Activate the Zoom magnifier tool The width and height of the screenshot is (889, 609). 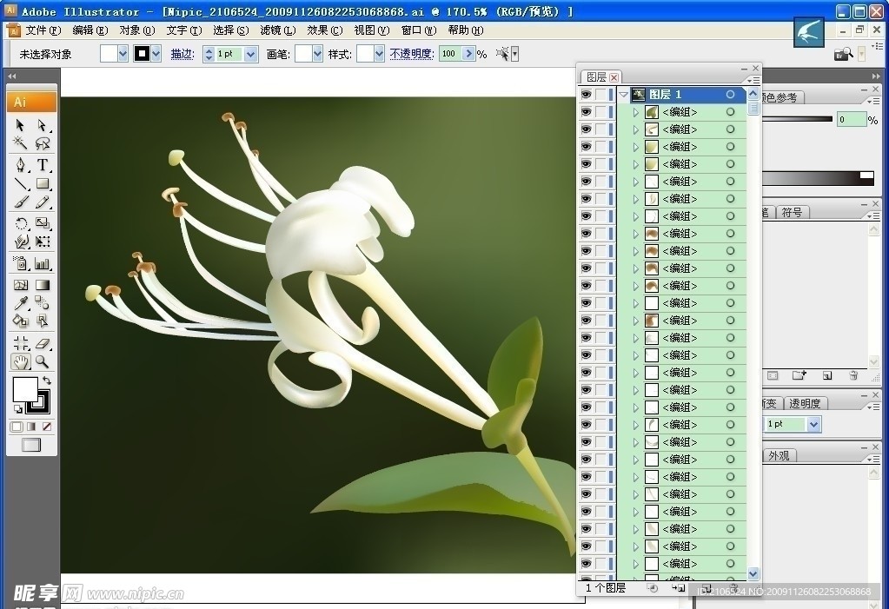click(42, 361)
